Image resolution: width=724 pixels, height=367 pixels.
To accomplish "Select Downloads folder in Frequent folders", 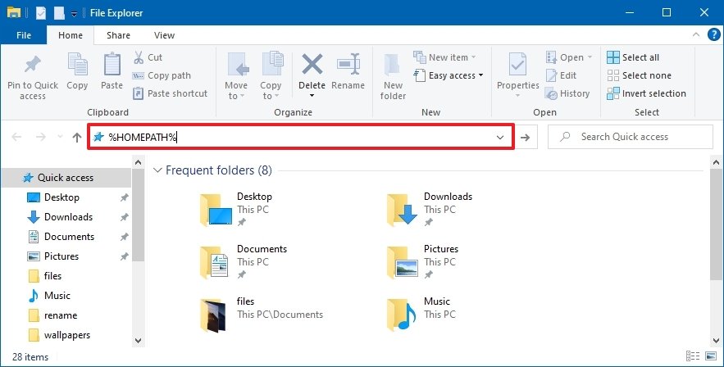I will (x=430, y=210).
